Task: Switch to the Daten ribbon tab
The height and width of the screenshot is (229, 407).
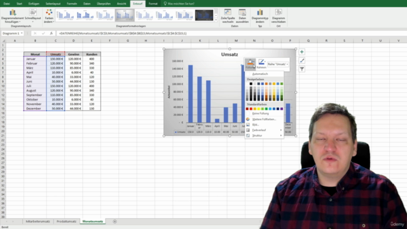Action: [86, 4]
